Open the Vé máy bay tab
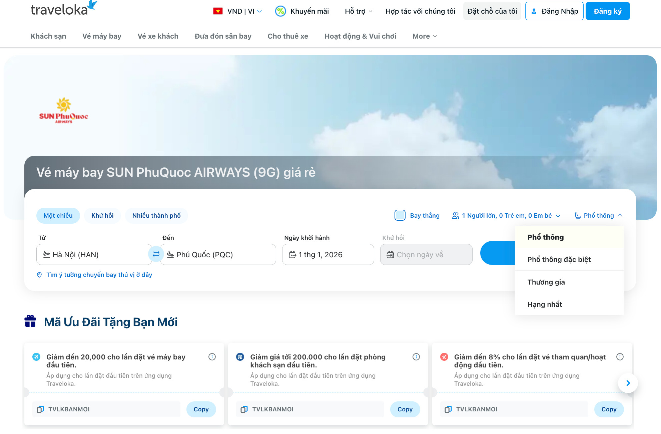Screen dimensions: 661x434 point(102,36)
